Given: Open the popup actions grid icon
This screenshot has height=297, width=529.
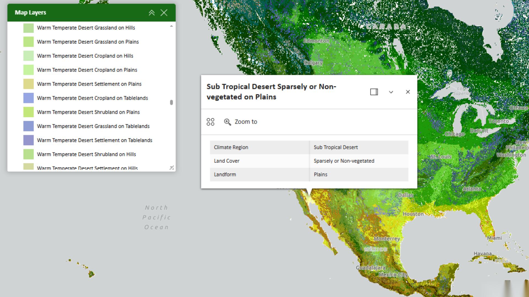Looking at the screenshot, I should [210, 122].
